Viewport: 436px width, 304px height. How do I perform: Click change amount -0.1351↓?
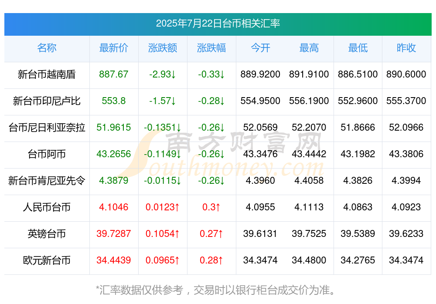pos(163,128)
